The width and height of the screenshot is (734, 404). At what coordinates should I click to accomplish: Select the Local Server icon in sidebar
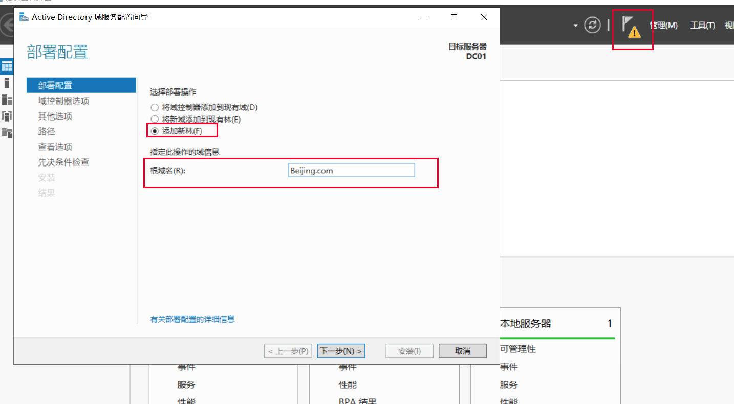tap(7, 83)
